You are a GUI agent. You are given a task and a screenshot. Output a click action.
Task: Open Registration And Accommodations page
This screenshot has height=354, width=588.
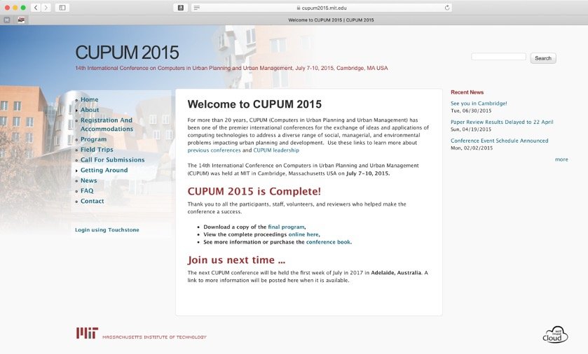click(107, 125)
